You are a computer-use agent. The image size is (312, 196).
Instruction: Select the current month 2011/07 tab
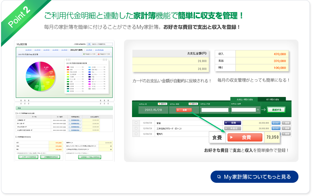(76, 50)
